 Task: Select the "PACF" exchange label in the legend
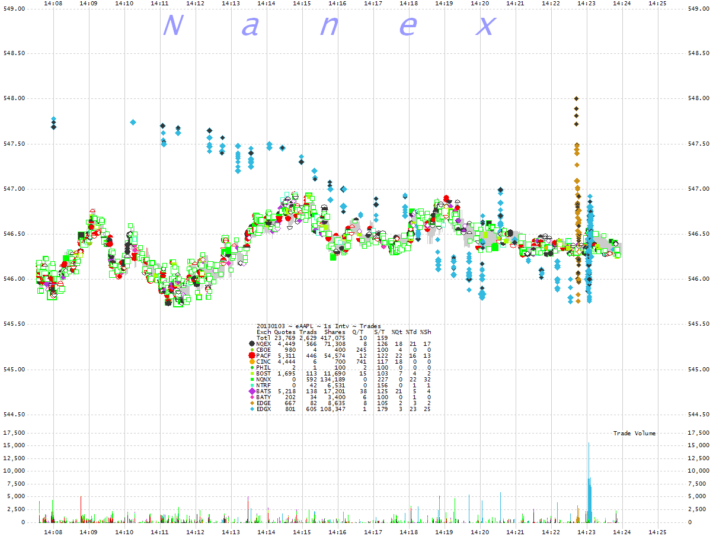(x=264, y=355)
